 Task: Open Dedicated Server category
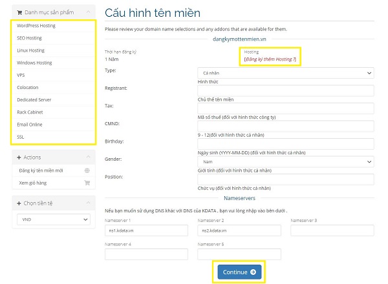(x=34, y=99)
